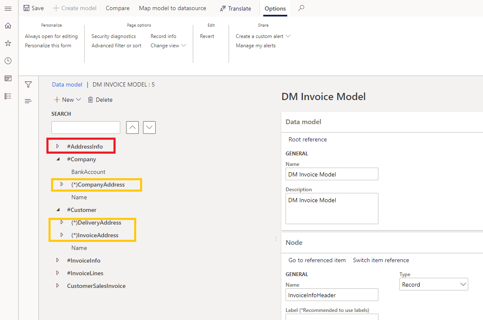Expand the #AddressInfo tree node
This screenshot has width=483, height=320.
pos(58,146)
